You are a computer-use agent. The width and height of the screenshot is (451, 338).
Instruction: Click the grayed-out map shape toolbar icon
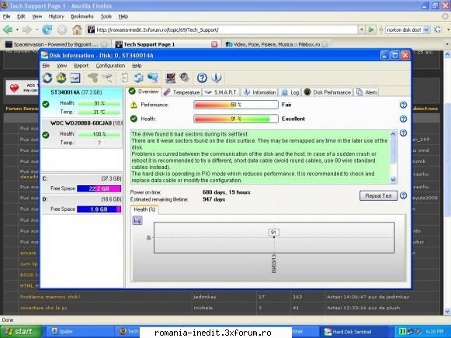(x=92, y=78)
